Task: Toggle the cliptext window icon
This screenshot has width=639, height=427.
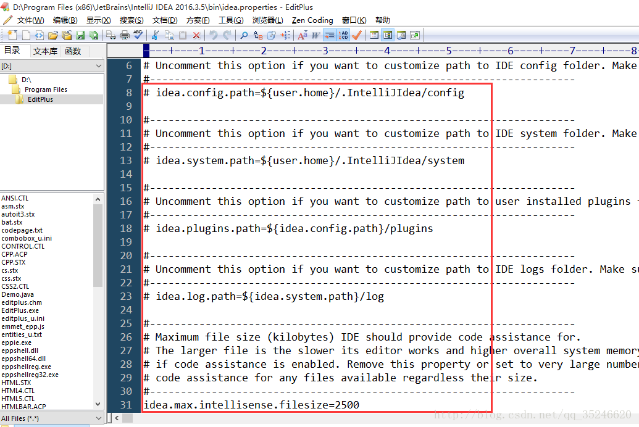Action: 374,35
